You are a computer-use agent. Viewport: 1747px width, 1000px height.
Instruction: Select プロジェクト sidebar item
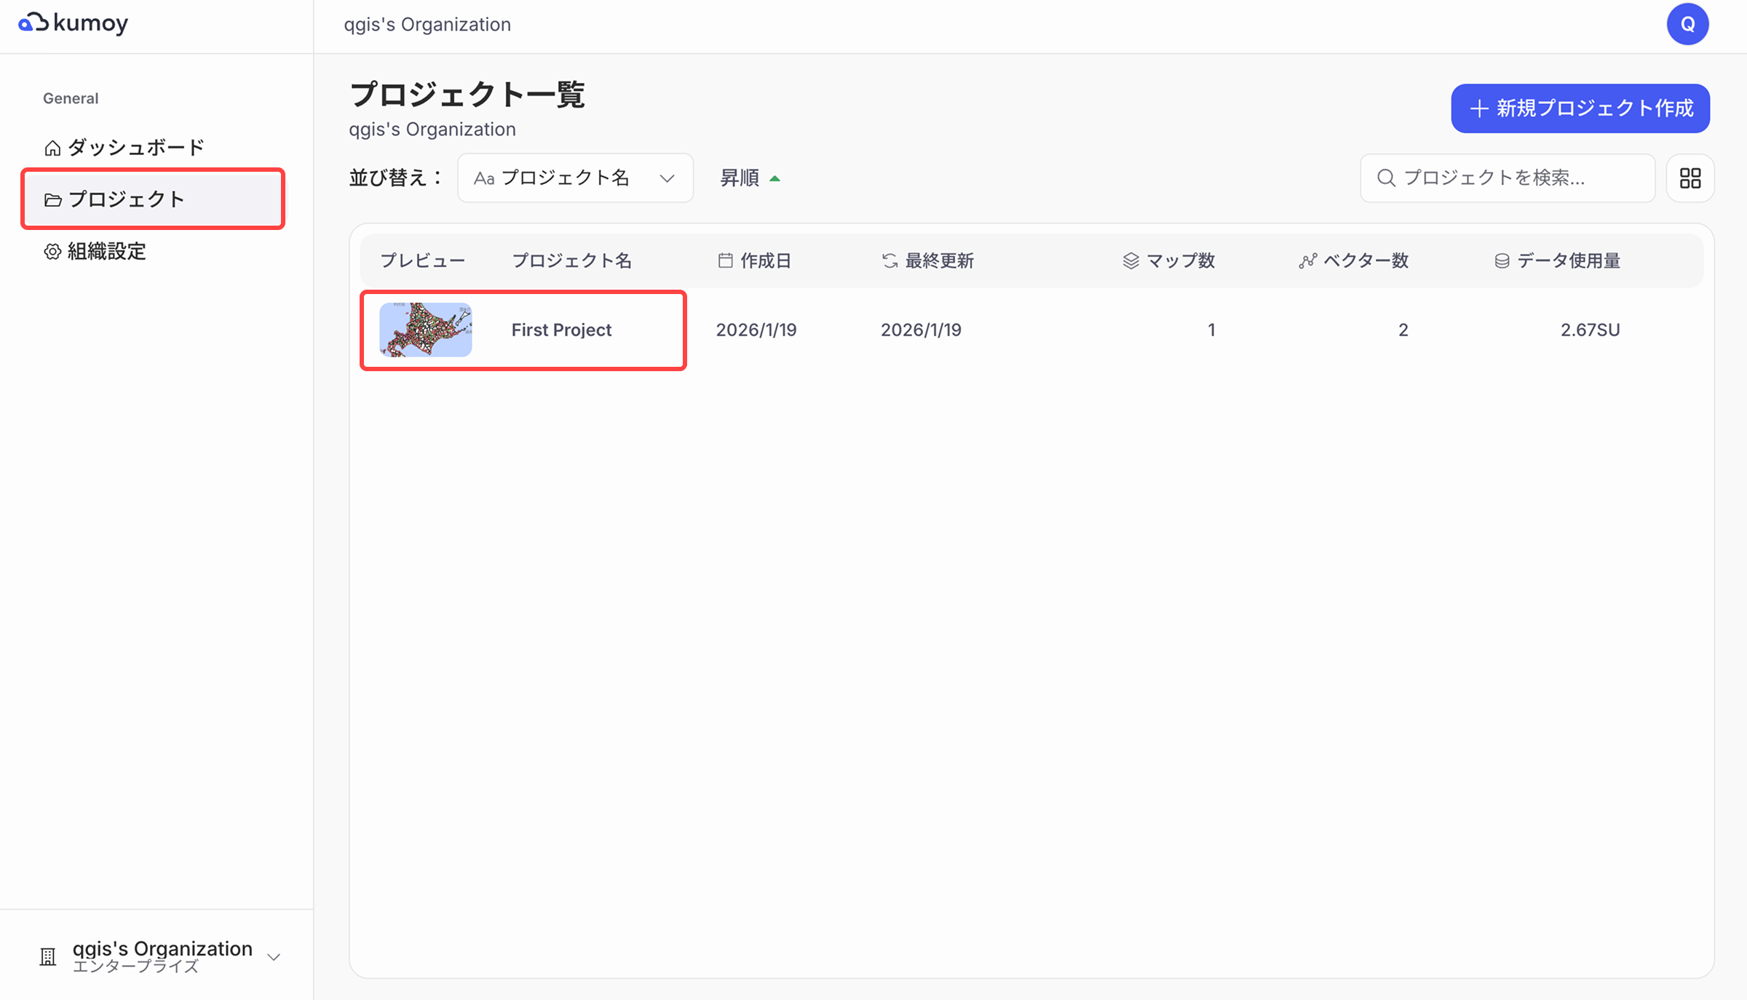click(126, 199)
